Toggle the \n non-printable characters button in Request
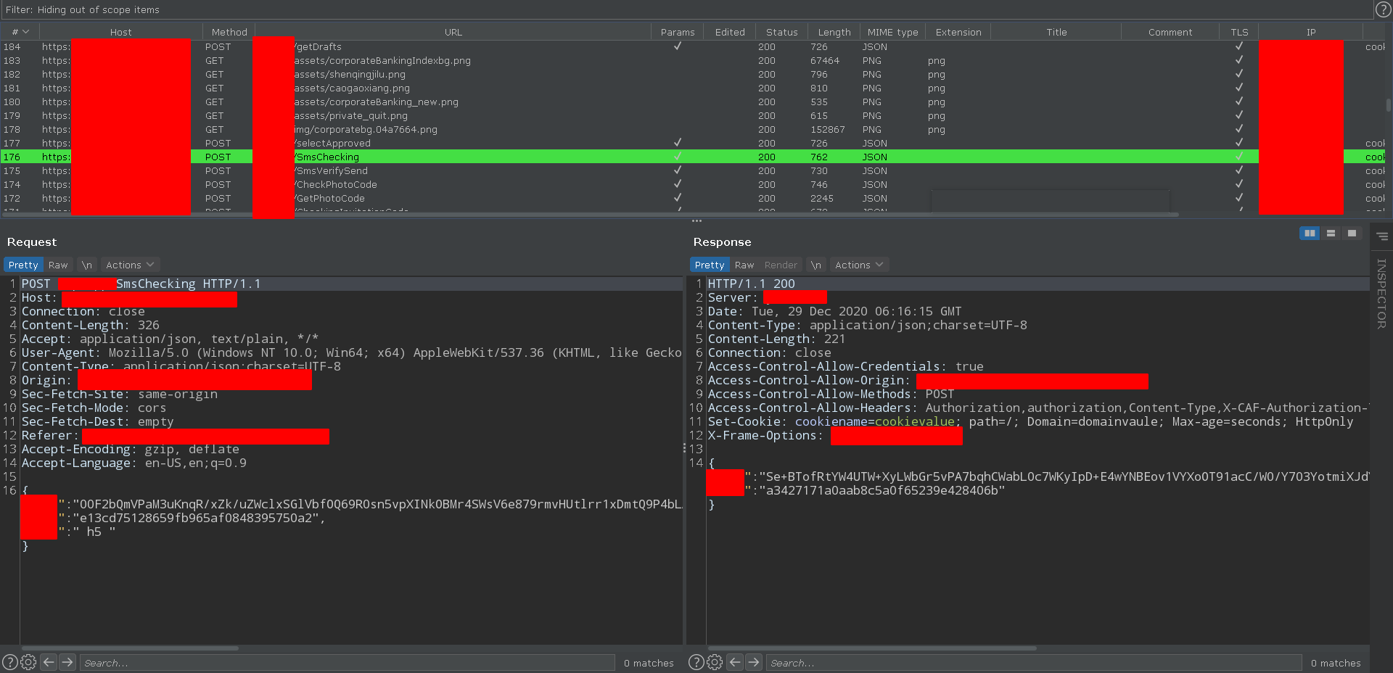 [87, 265]
